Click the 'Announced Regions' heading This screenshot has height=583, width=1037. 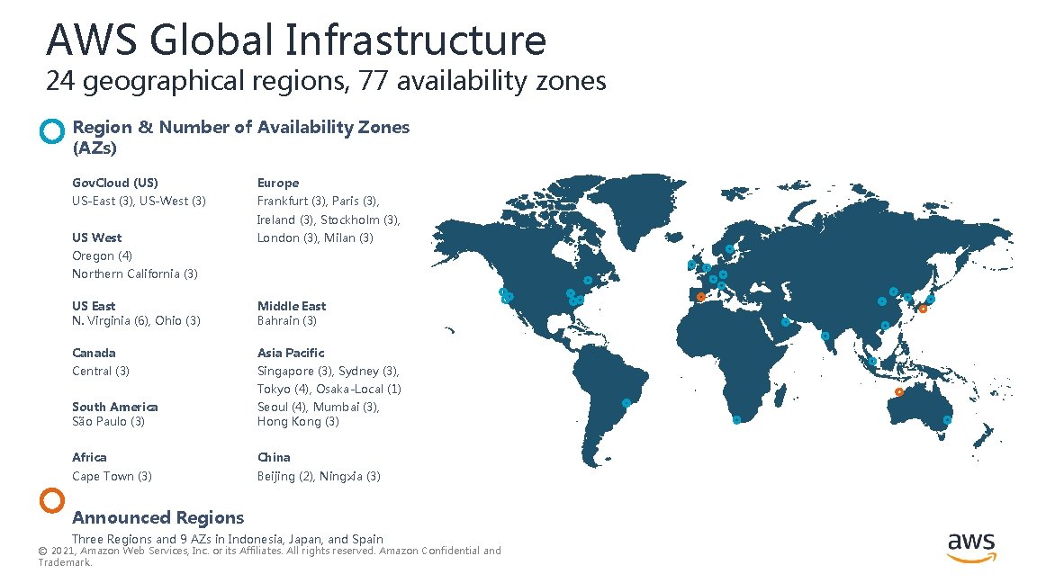(x=158, y=517)
